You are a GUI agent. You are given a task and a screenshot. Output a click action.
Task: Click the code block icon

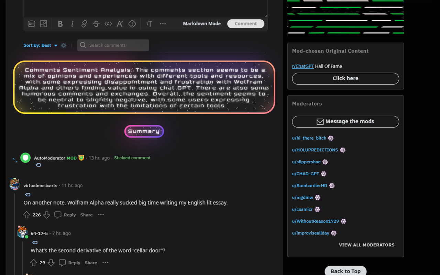(108, 24)
